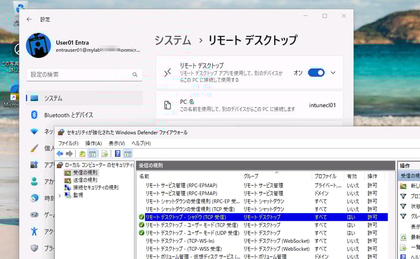The width and height of the screenshot is (420, 259).
Task: Toggle the Remote Desktop switch off
Action: pos(316,72)
